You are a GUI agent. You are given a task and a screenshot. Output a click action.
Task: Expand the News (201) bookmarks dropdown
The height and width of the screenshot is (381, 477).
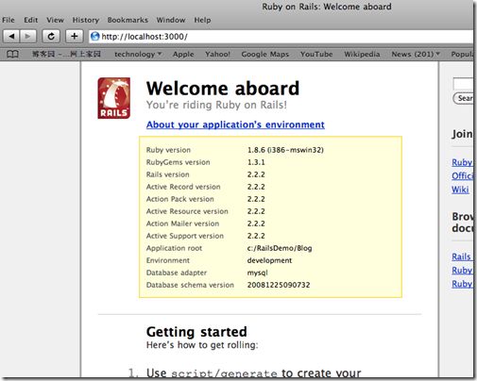416,54
